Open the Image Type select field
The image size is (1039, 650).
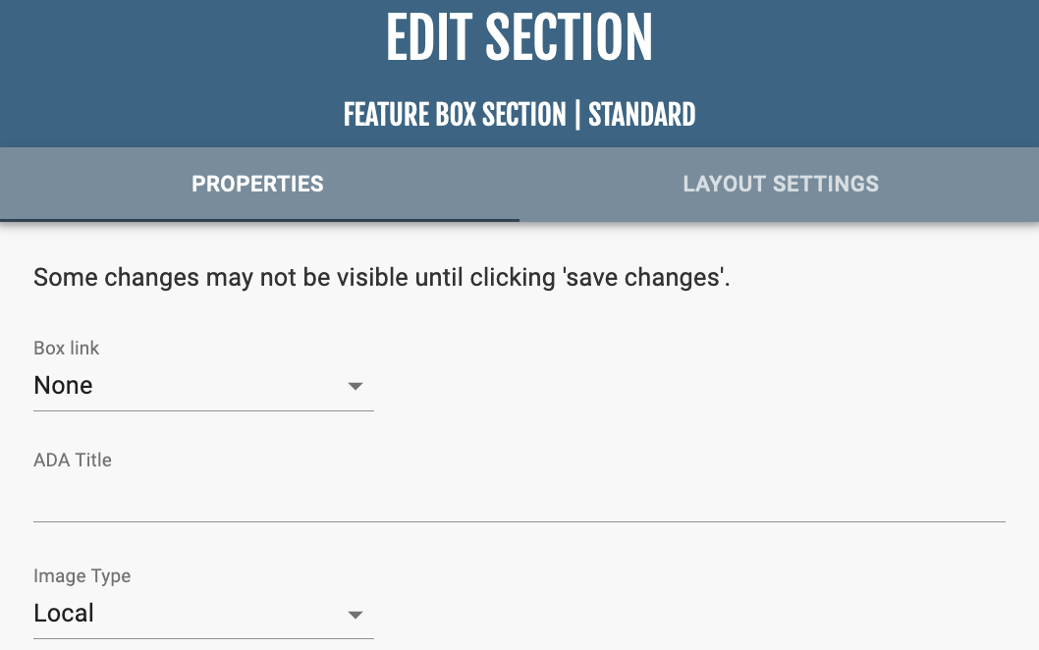(203, 614)
